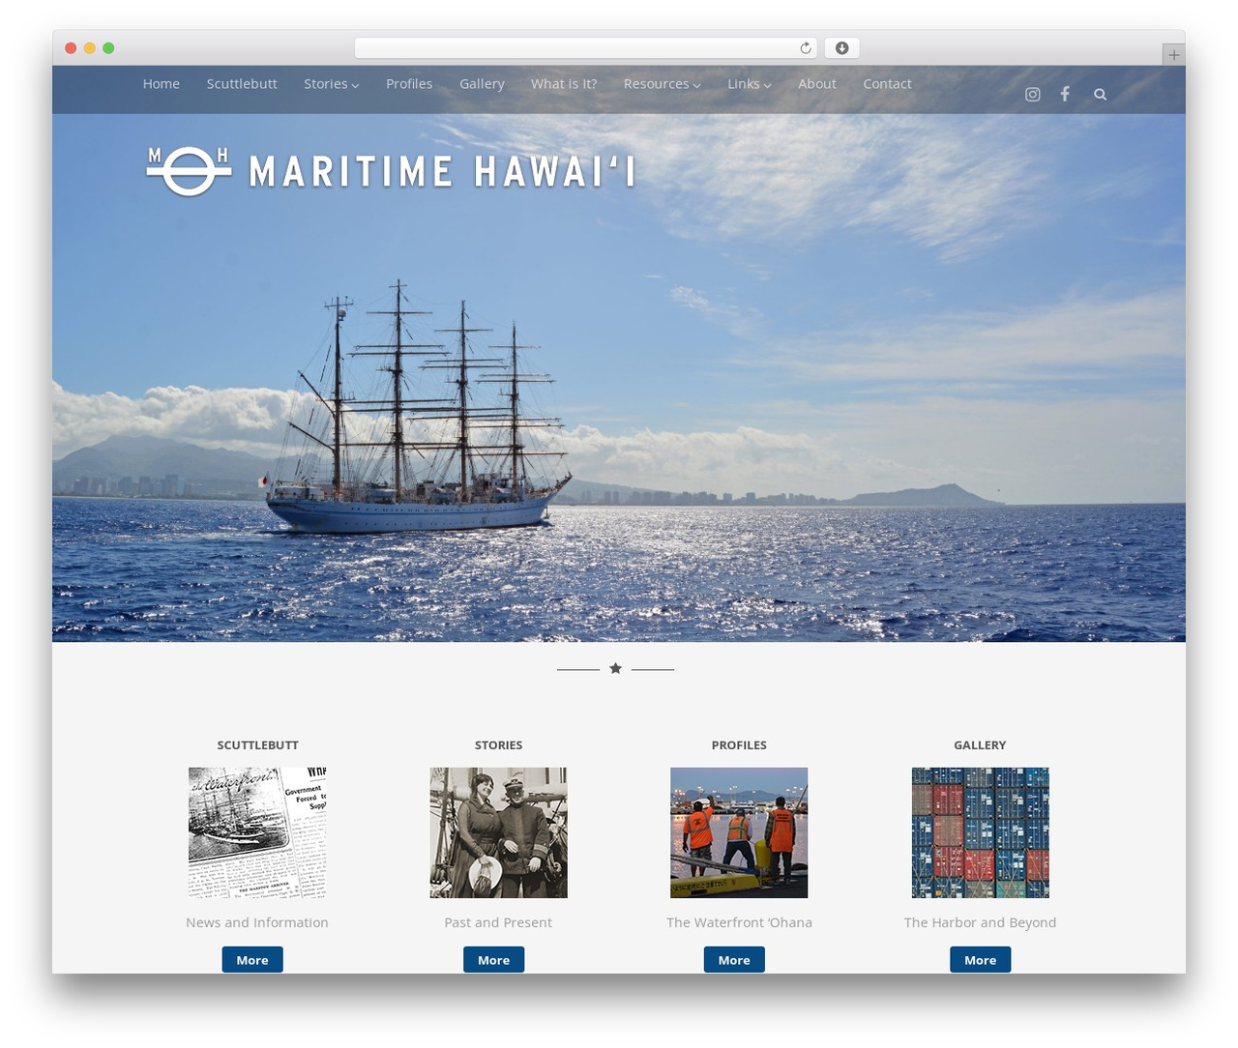
Task: Click the Maritime Hawai'i logo emblem
Action: pos(189,171)
